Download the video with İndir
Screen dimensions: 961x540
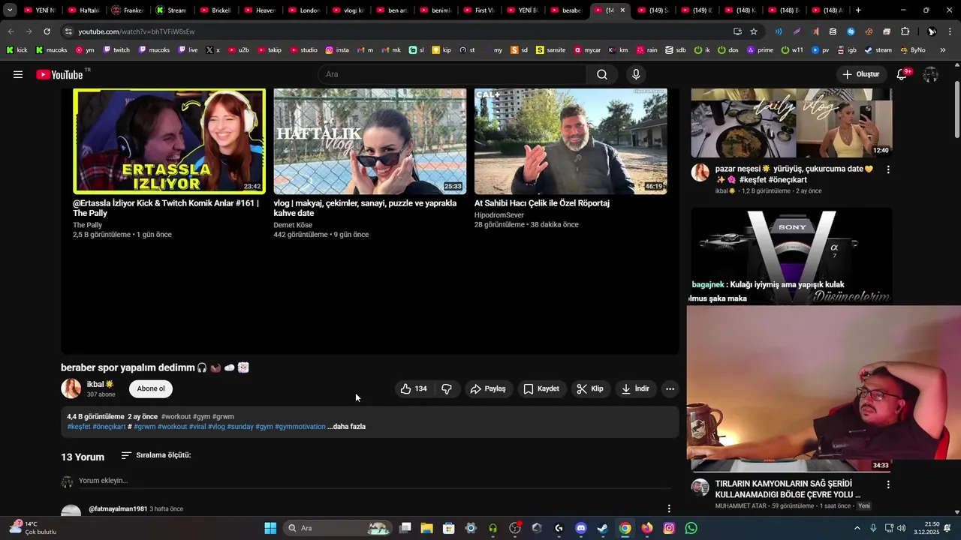point(635,388)
